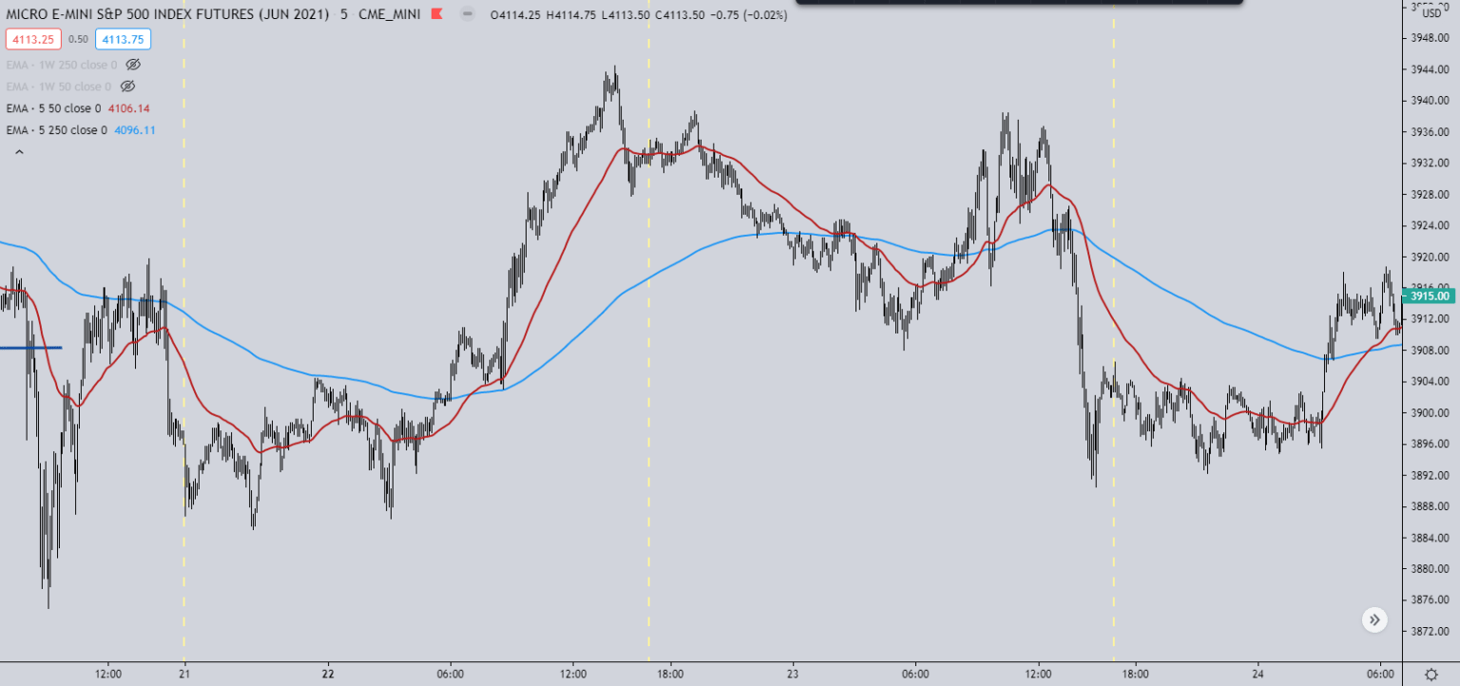Select EMA 5 50 close 0 legend
The height and width of the screenshot is (686, 1460).
[53, 108]
